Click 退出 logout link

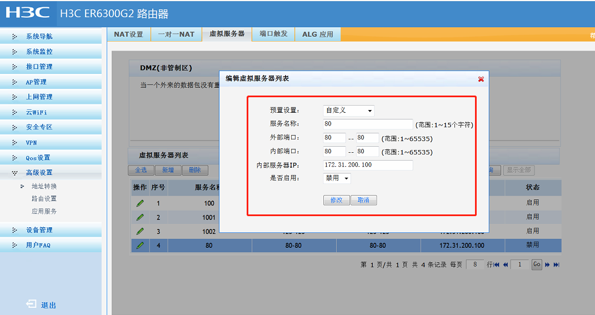click(48, 305)
